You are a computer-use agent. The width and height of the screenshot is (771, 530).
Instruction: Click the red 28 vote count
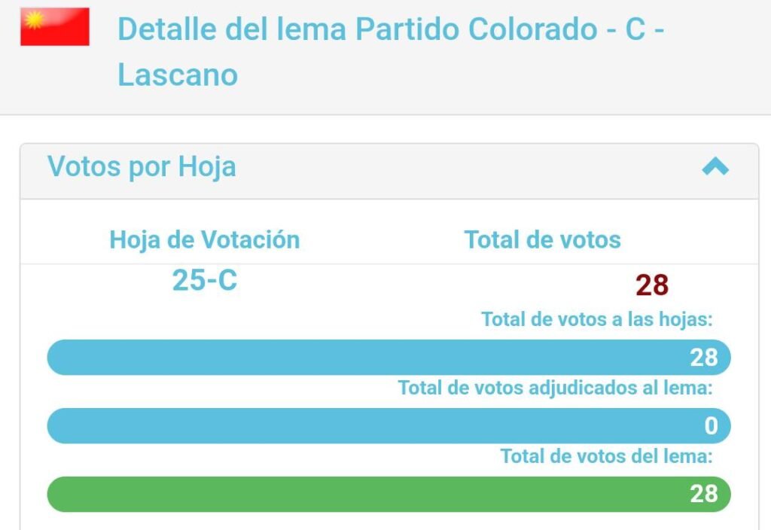(x=652, y=285)
